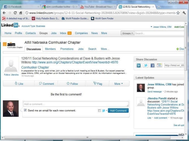This screenshot has height=141, width=189.
Task: Click Send message under Jesse Wilkins
Action: 154,92
